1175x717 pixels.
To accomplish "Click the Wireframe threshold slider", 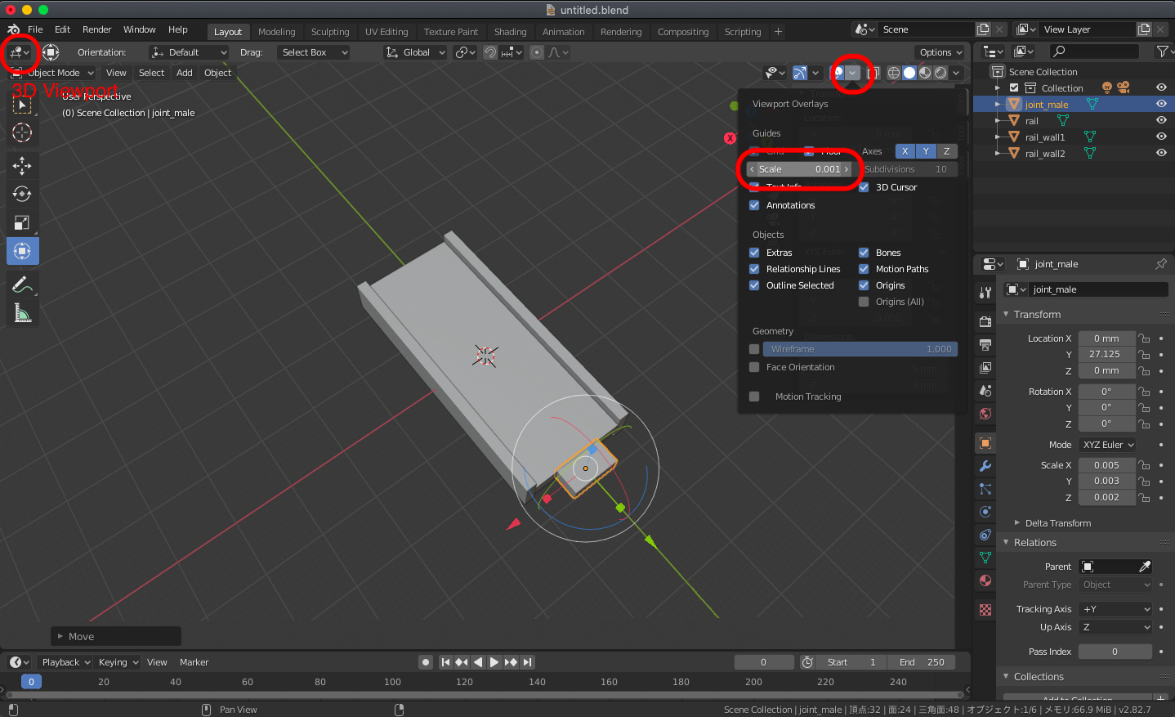I will pos(860,349).
